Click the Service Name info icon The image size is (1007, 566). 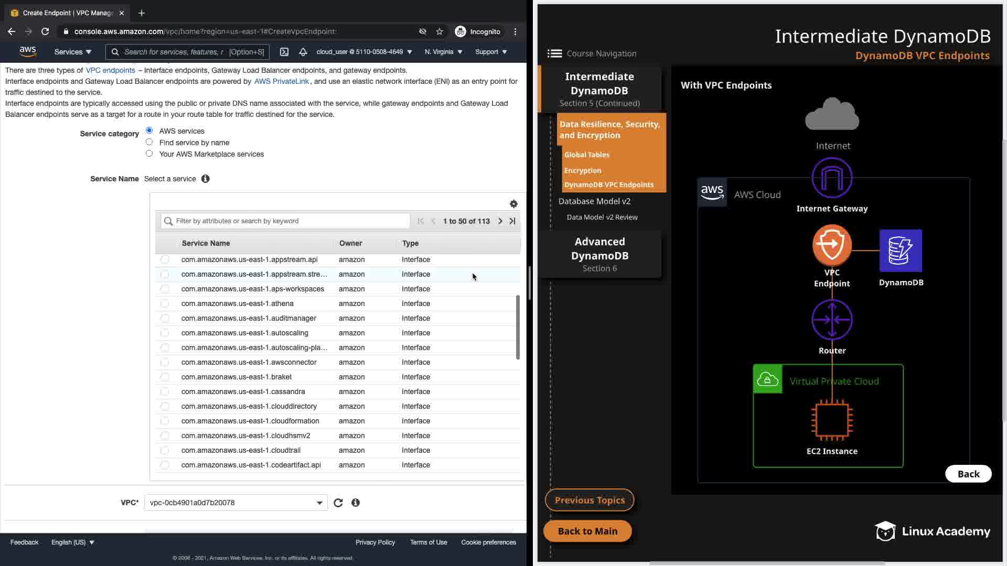pos(206,179)
